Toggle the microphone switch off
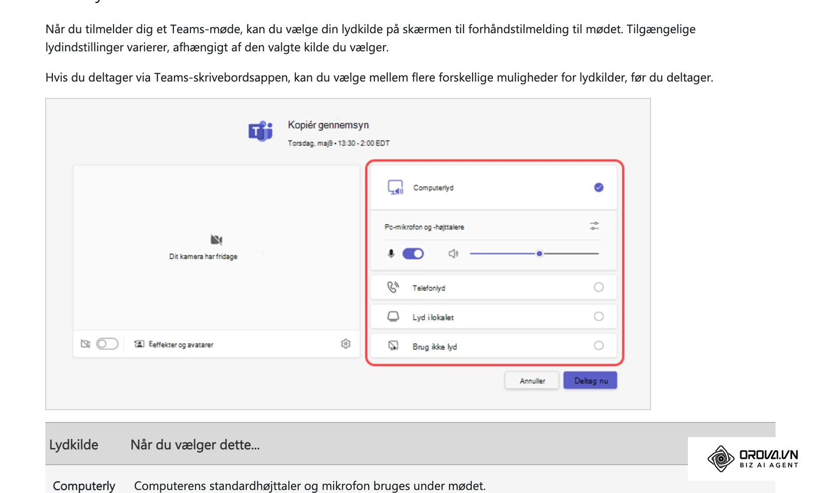 pyautogui.click(x=413, y=254)
